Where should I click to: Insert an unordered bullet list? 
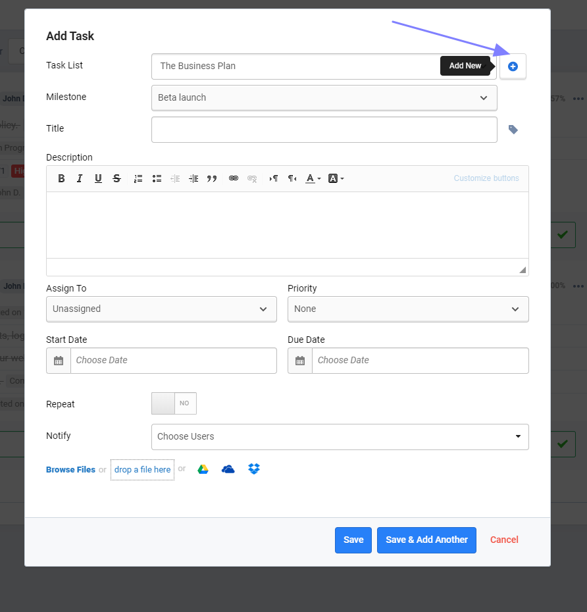157,179
